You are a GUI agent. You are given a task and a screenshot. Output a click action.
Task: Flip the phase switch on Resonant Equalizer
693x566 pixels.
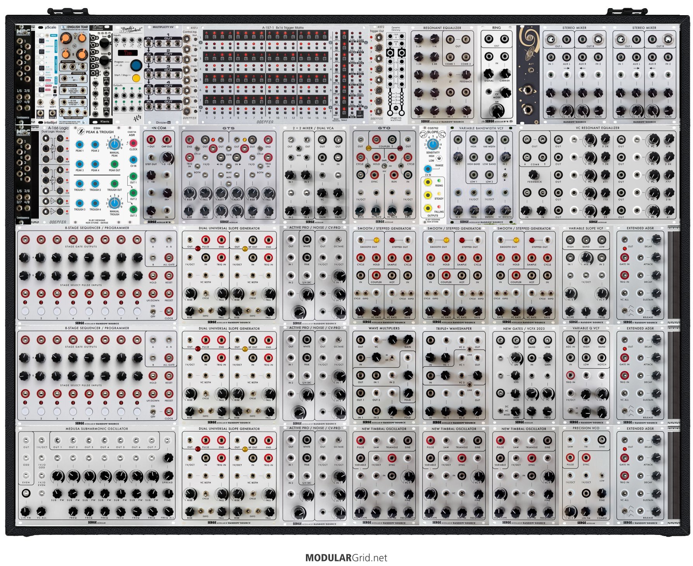tap(450, 75)
